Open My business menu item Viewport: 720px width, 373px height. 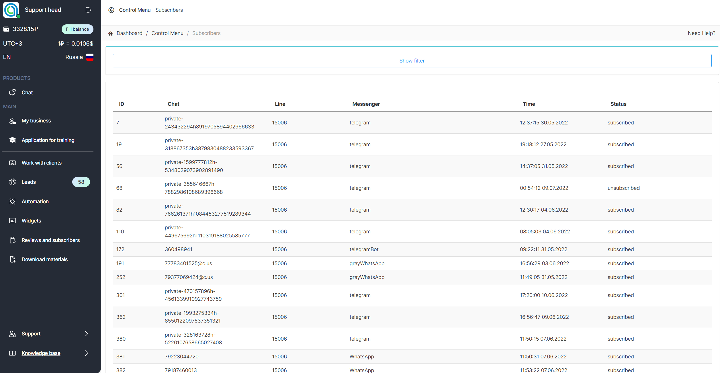pos(36,121)
